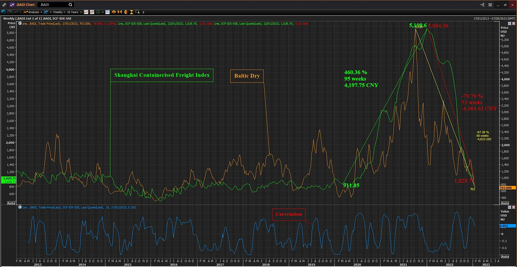
Task: Click the .BADI Chart window title
Action: click(x=25, y=5)
